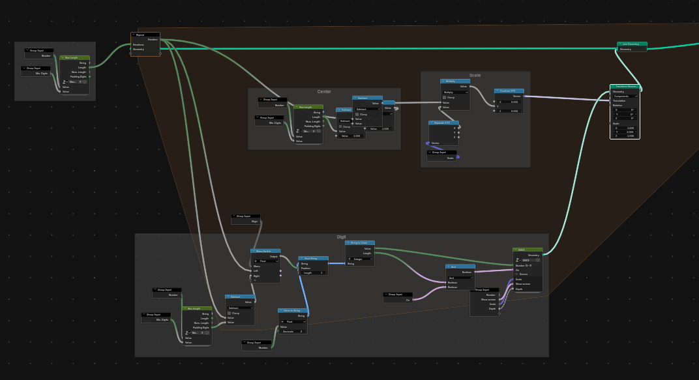The image size is (699, 380).
Task: Click the node group icon in top-left Max length node
Action: point(65,82)
